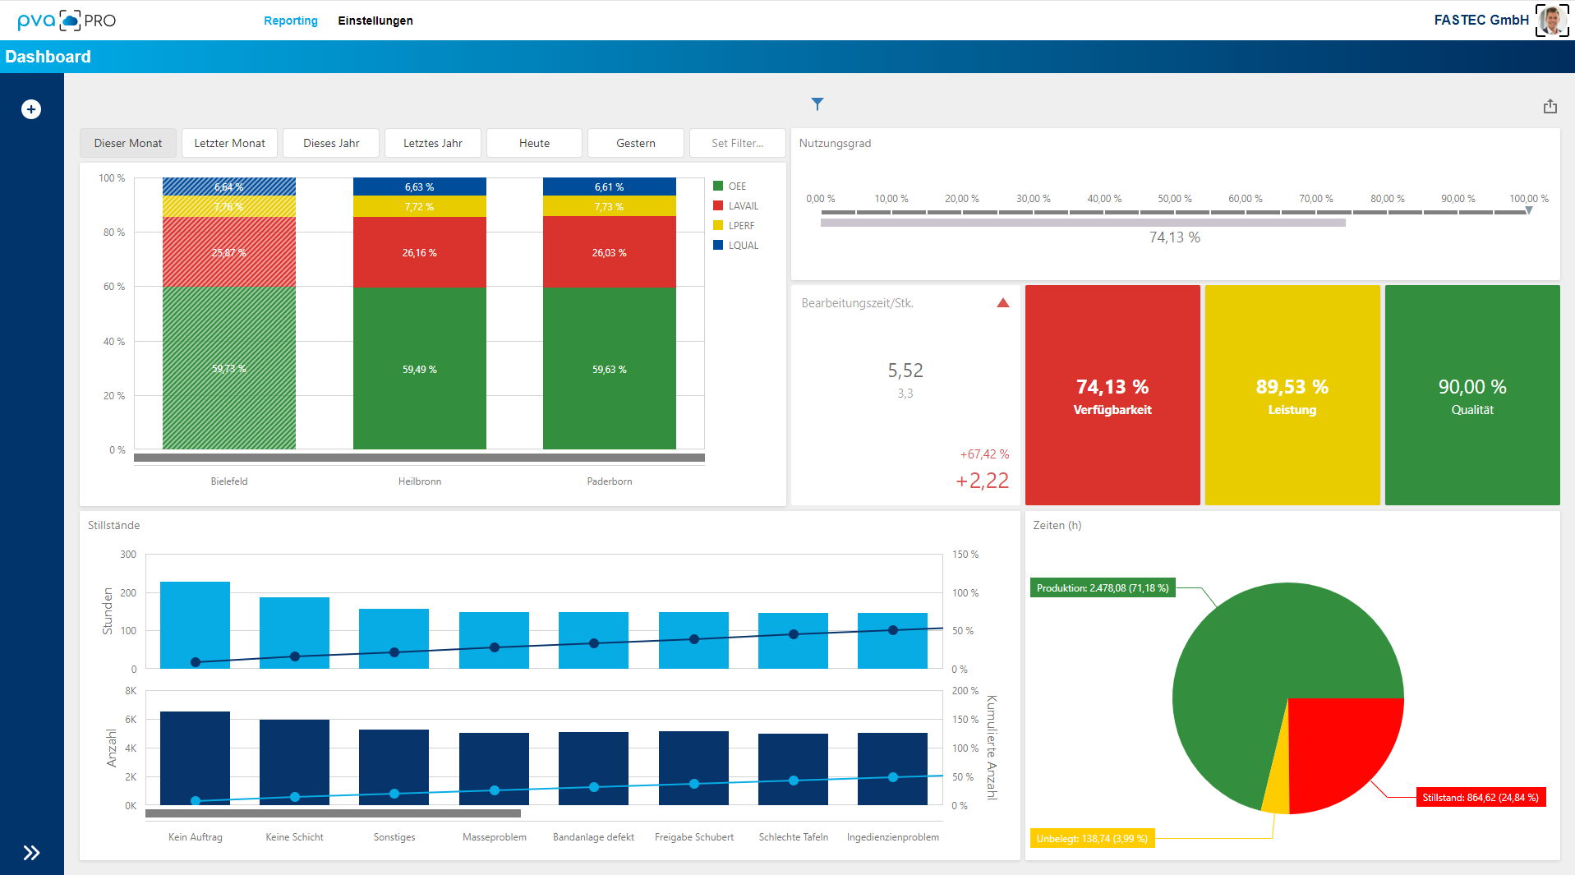
Task: Click the +67,42 % deviation value
Action: pos(984,454)
